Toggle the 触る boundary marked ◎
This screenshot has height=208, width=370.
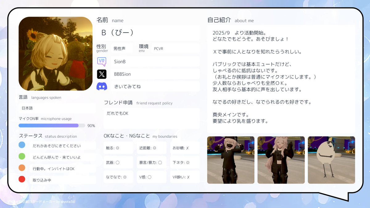click(x=118, y=148)
